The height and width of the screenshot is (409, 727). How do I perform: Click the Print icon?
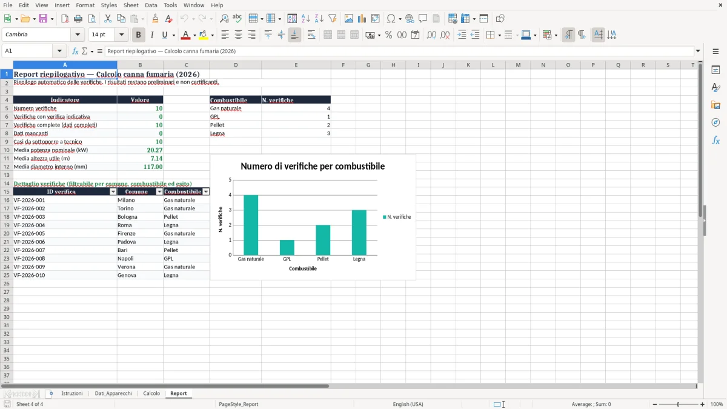click(x=78, y=19)
